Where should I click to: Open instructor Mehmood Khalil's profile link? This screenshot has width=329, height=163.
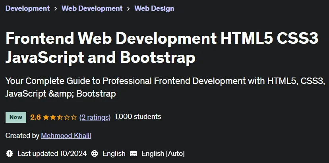point(66,136)
